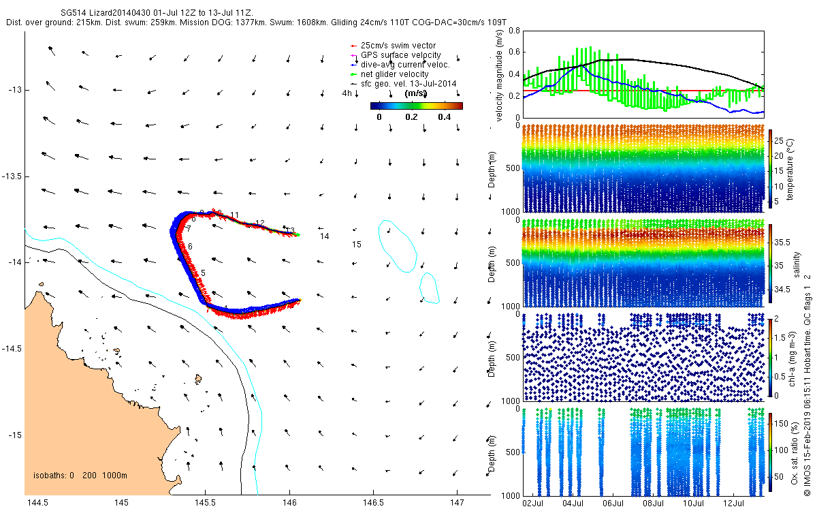Viewport: 817px width, 511px height.
Task: Click the temperature depth-section plot
Action: 643,168
